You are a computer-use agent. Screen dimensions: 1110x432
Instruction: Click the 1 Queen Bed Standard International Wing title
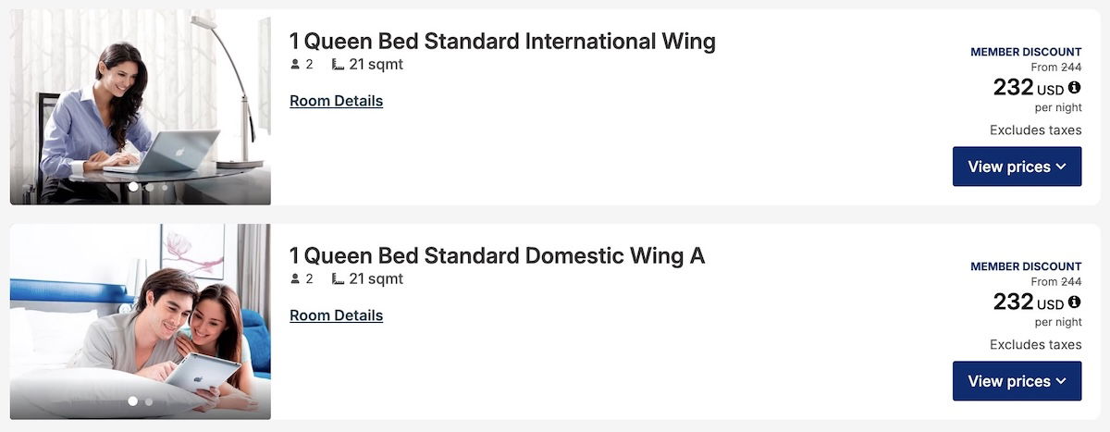502,42
